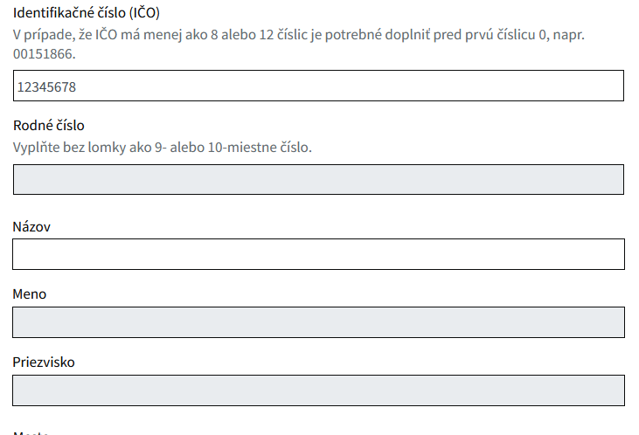Select the disabled Meno input box

tap(318, 321)
